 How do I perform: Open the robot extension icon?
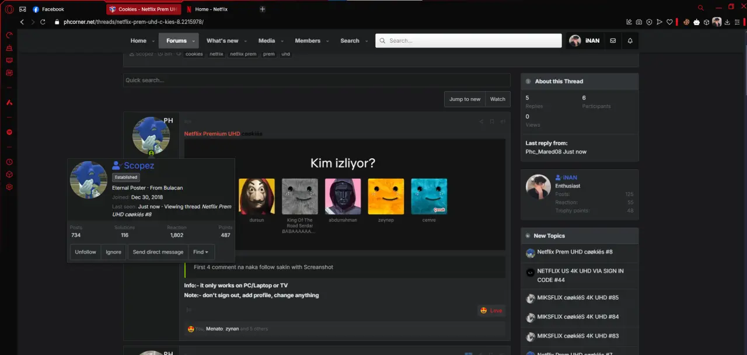click(x=696, y=22)
